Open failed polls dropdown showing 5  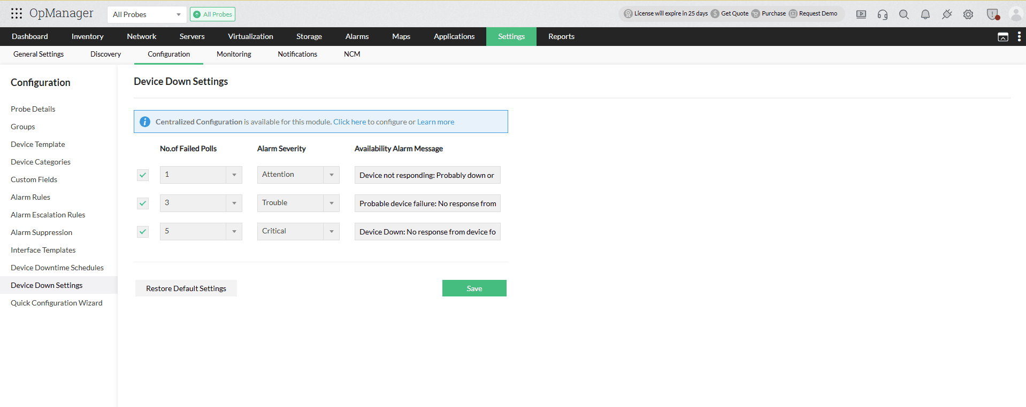201,231
